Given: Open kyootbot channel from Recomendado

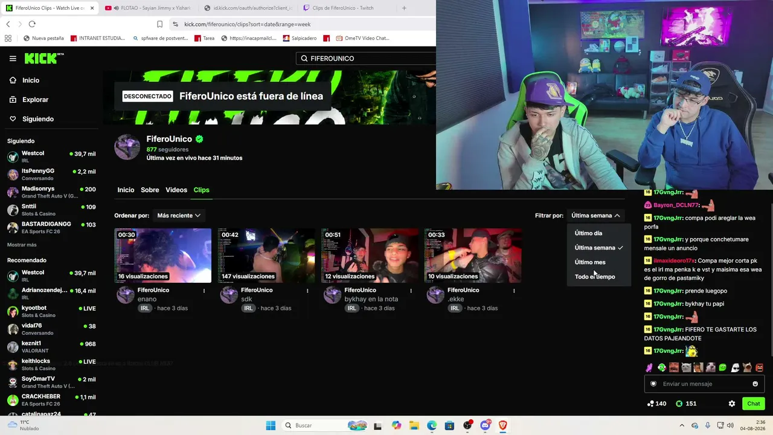Looking at the screenshot, I should (x=51, y=312).
